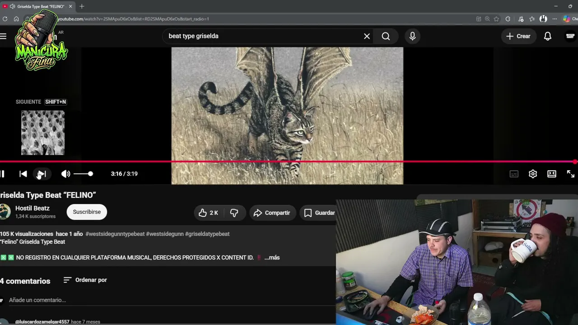This screenshot has width=578, height=325.
Task: Click the apps icon in address bar
Action: (479, 19)
